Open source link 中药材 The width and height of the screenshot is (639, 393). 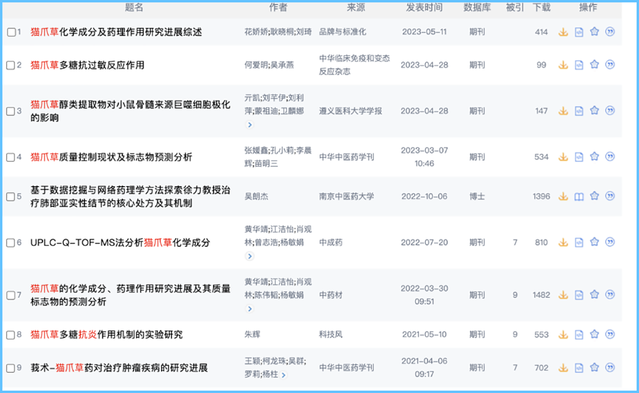tap(331, 295)
